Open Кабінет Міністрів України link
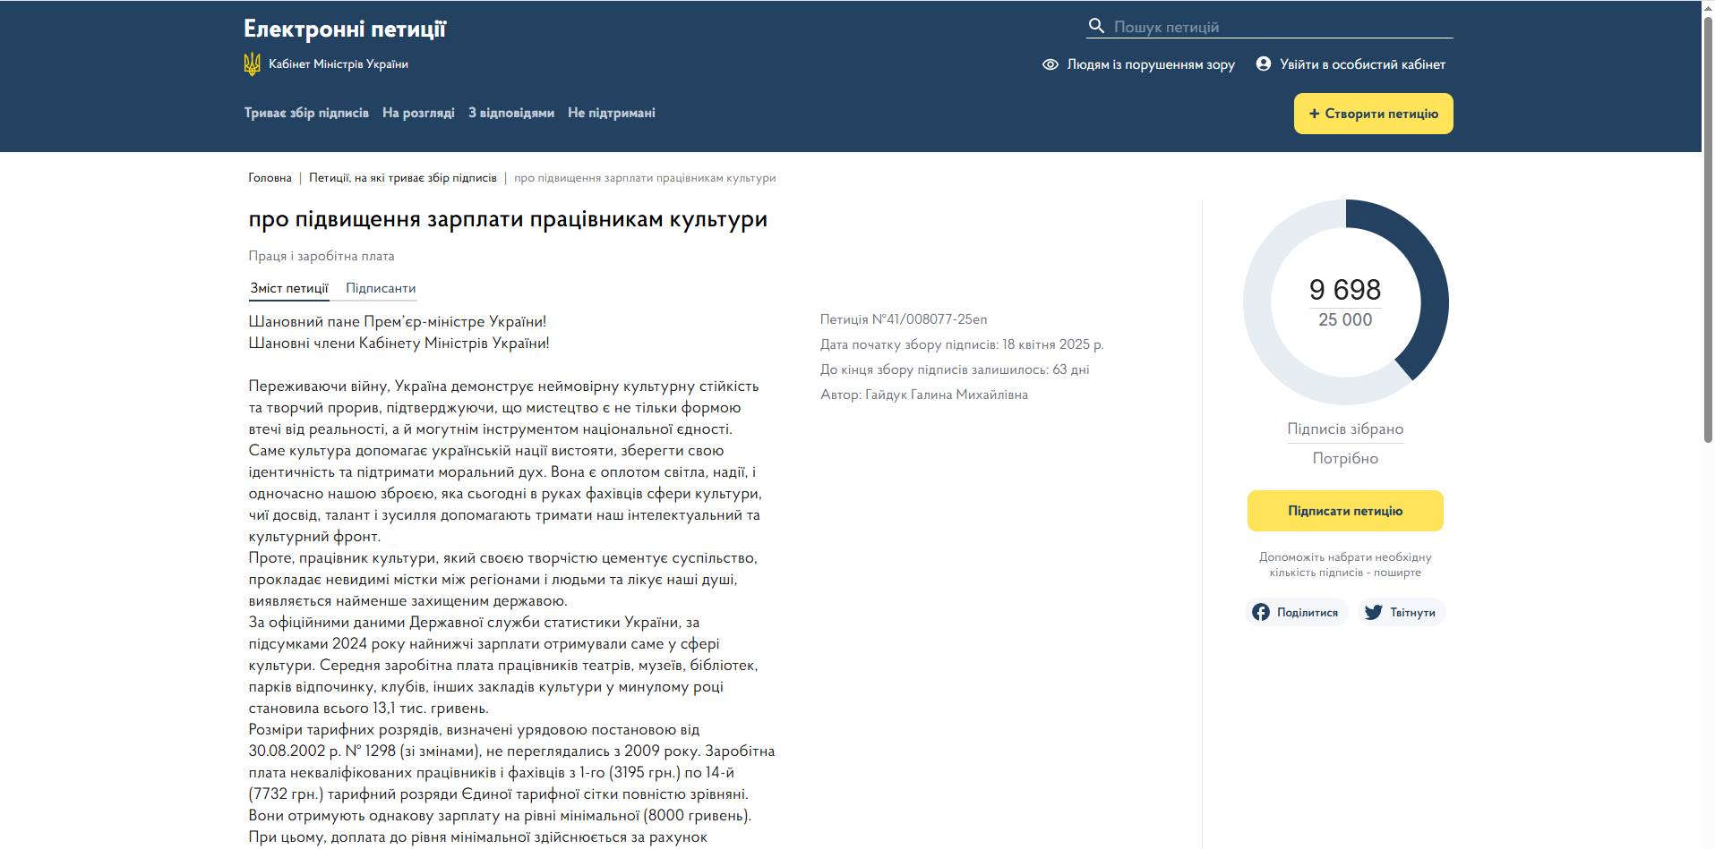The height and width of the screenshot is (849, 1715). [x=339, y=64]
